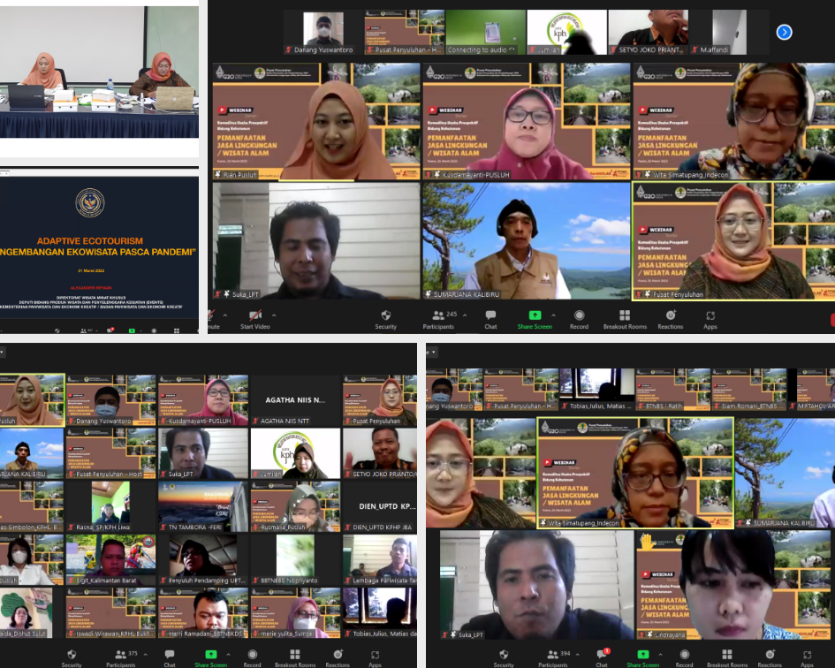This screenshot has height=668, width=835.
Task: Select Harti Ramadani_BBTNBKDS video tile
Action: 203,613
